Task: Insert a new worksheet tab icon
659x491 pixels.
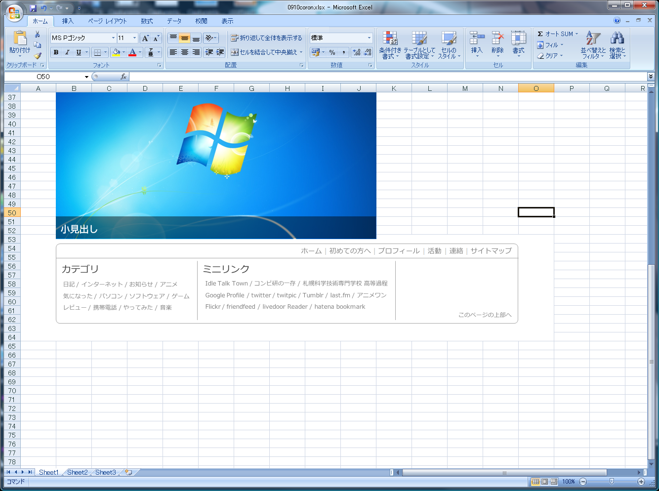Action: click(x=128, y=472)
